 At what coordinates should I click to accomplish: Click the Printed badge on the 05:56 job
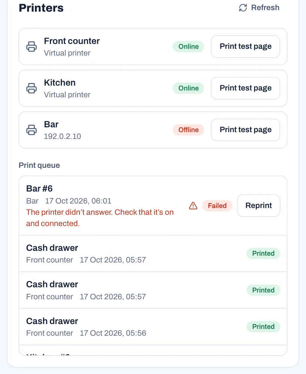[263, 327]
